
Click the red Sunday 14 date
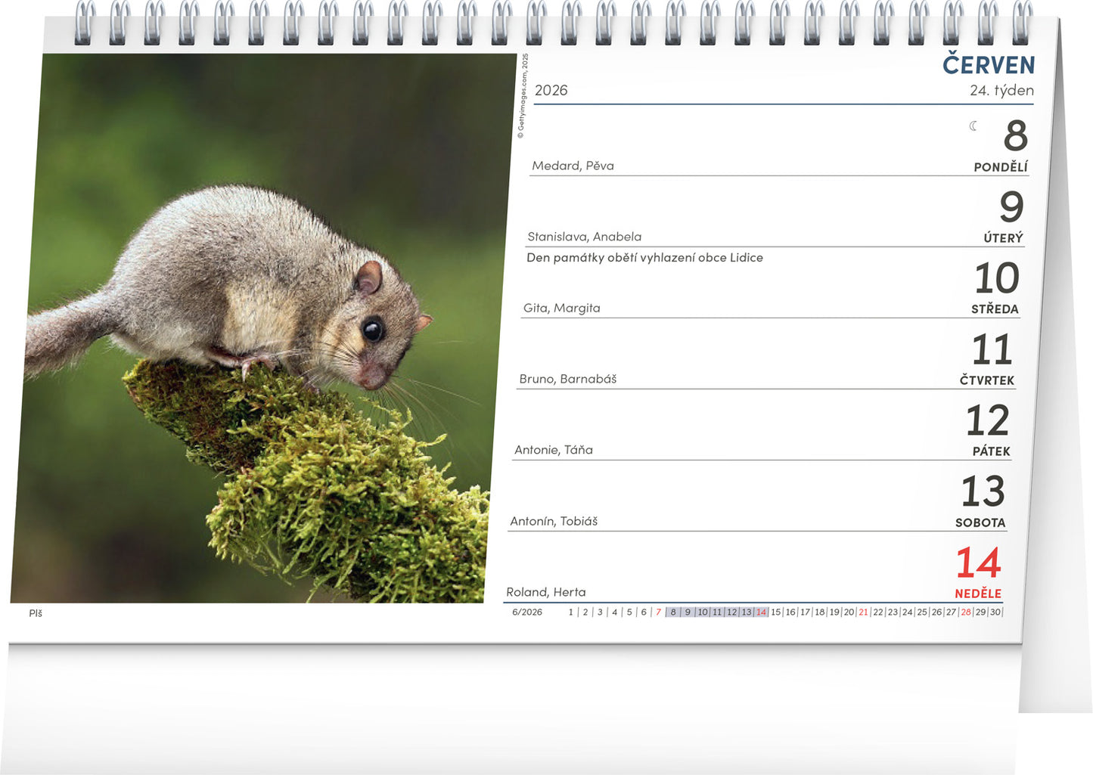pyautogui.click(x=978, y=563)
